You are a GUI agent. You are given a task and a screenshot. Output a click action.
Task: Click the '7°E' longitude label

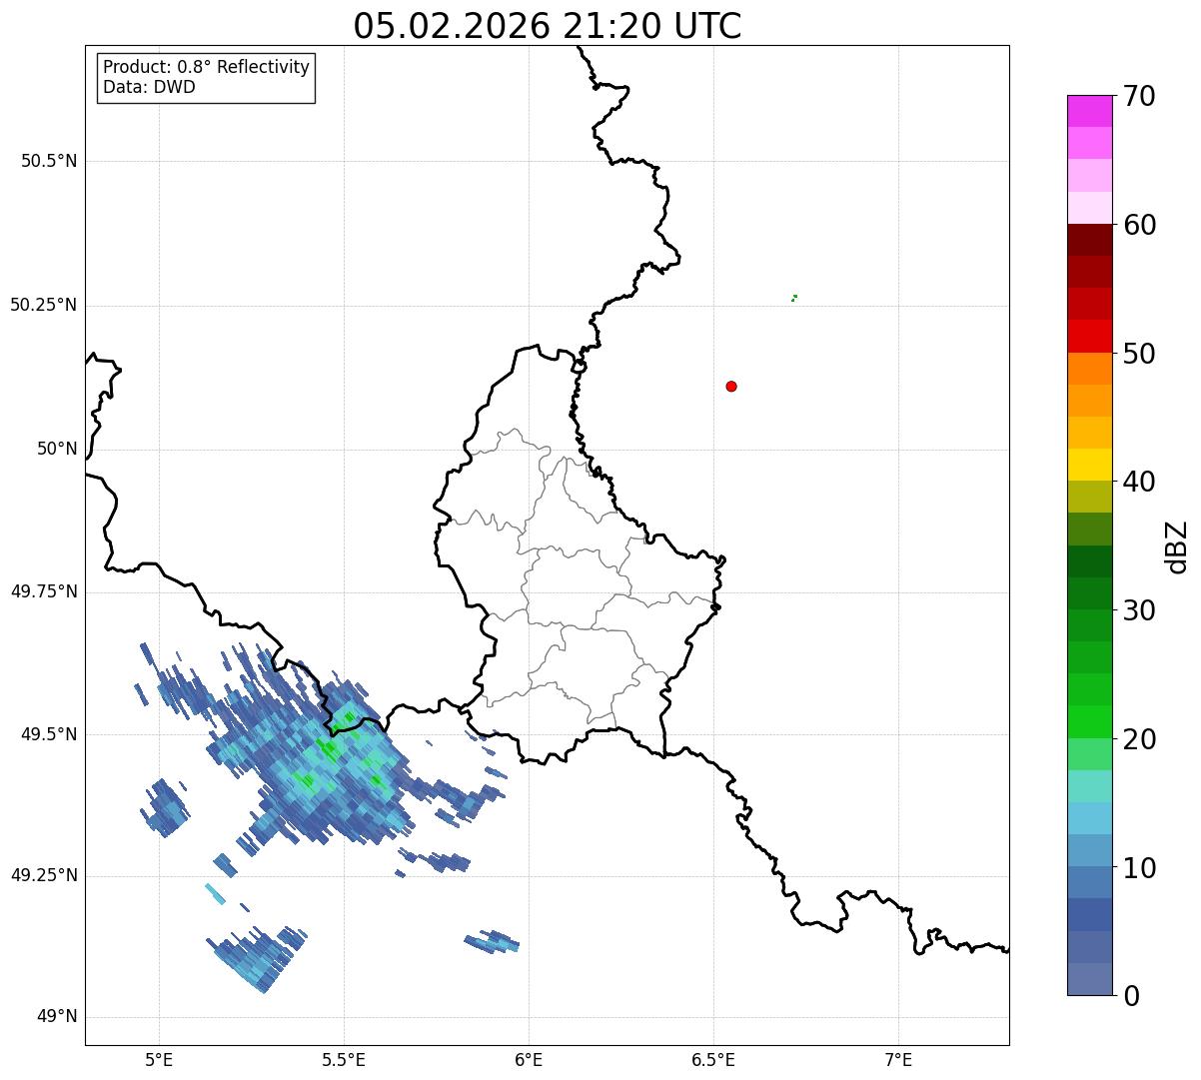coord(898,1059)
